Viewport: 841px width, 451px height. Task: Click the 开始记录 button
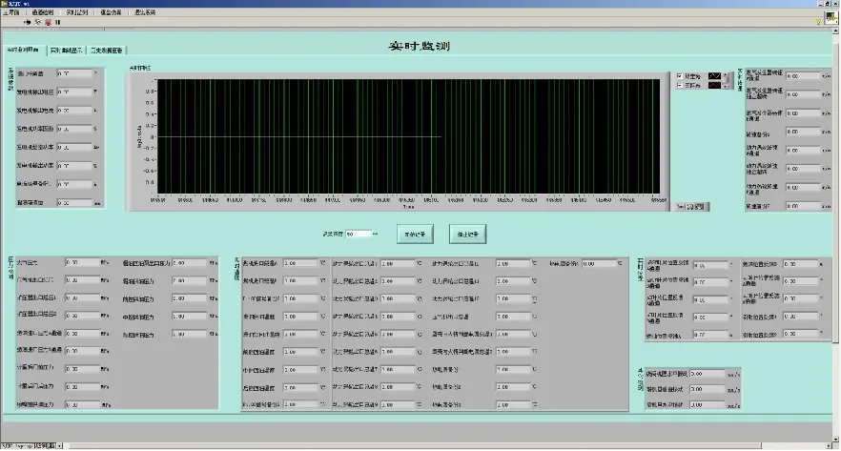(414, 233)
